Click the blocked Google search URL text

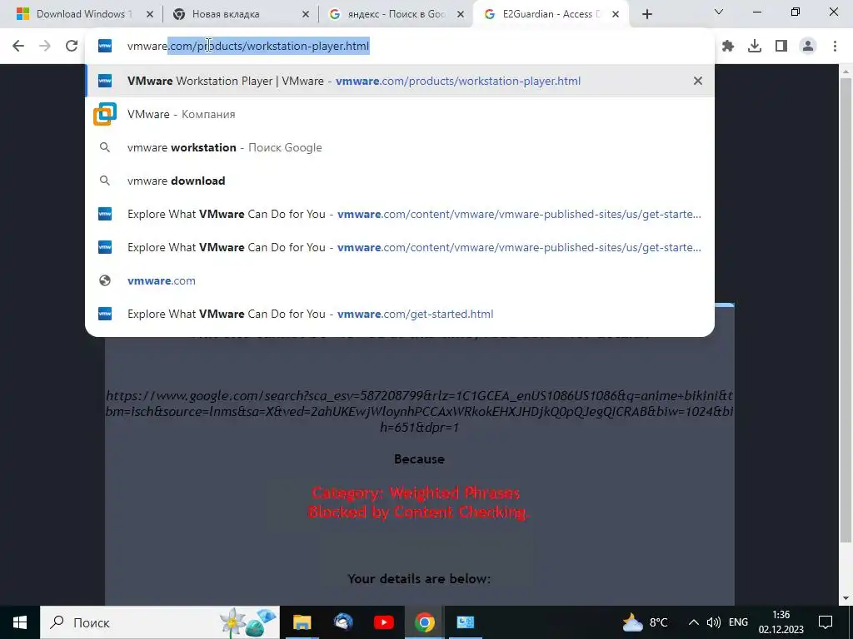[x=420, y=411]
